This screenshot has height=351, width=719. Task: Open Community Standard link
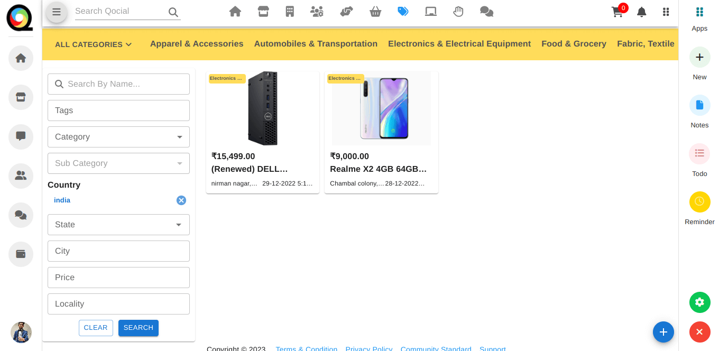coord(436,349)
